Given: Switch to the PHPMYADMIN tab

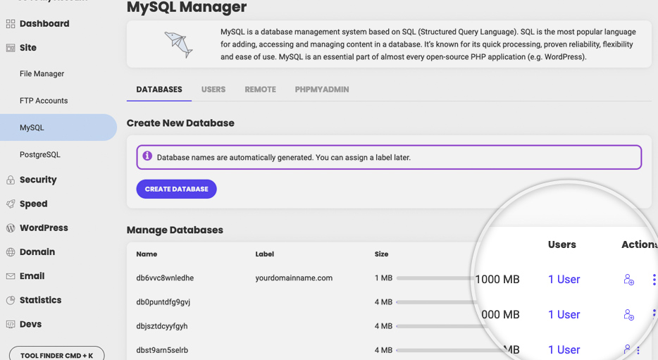Looking at the screenshot, I should [x=322, y=89].
